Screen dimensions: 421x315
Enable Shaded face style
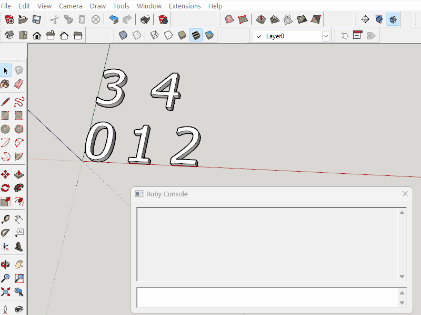point(182,35)
